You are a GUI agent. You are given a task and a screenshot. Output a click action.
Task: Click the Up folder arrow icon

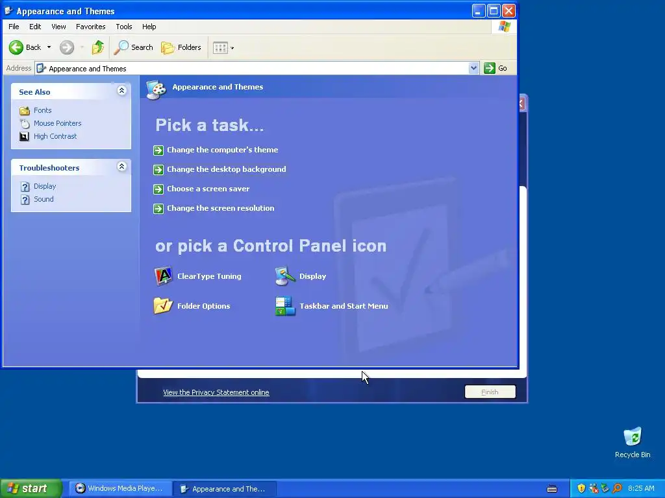coord(98,47)
